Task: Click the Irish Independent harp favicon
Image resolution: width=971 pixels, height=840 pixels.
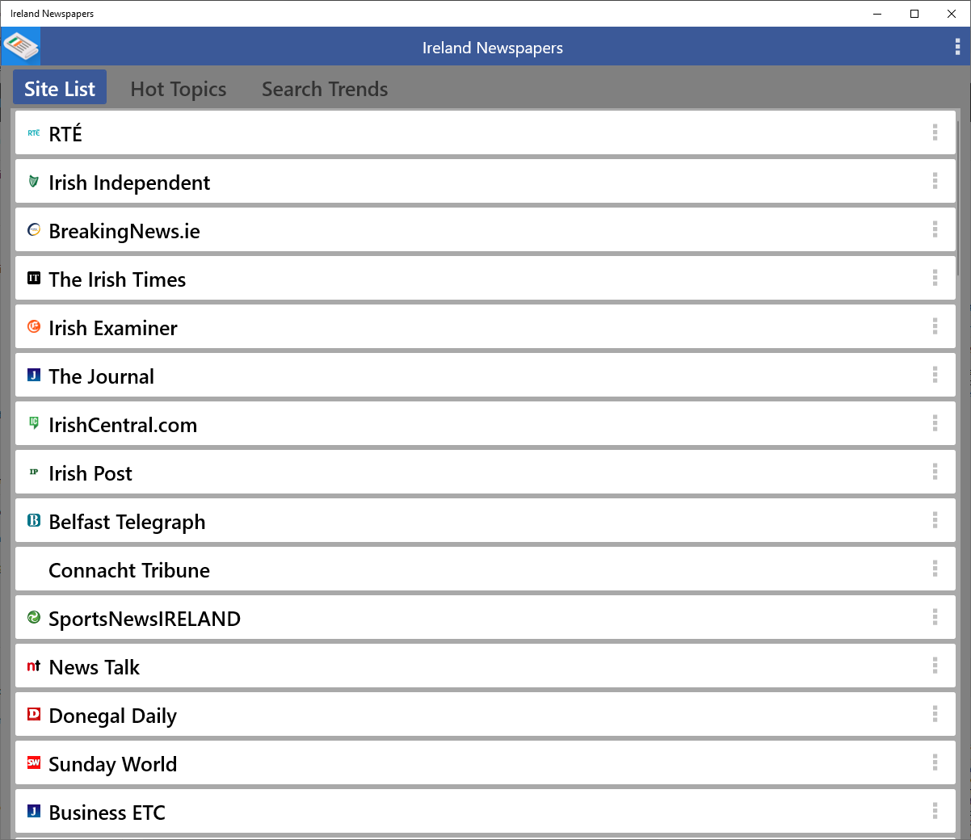Action: [34, 181]
